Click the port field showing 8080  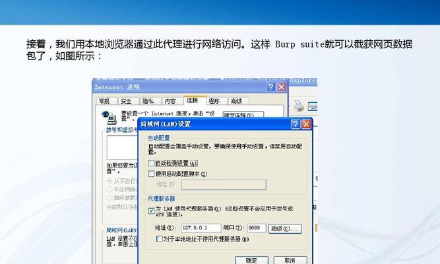257,228
